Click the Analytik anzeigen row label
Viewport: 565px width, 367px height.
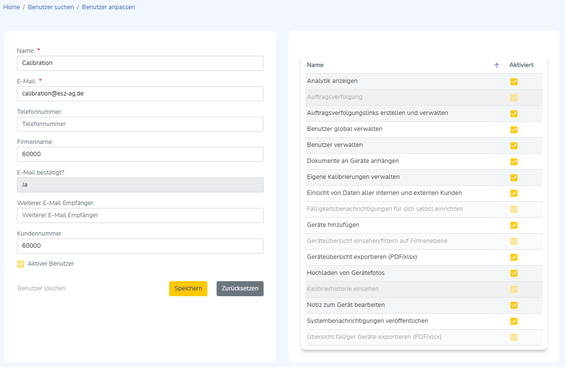coord(332,81)
